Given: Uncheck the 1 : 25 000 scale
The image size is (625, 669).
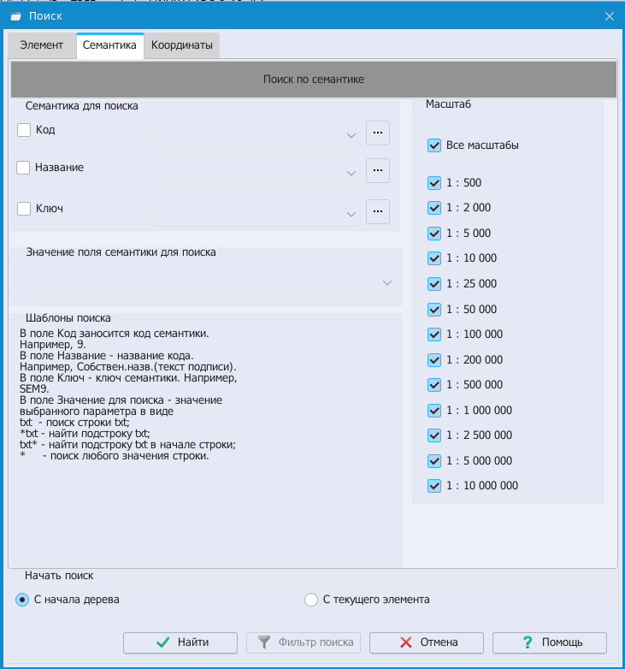Looking at the screenshot, I should tap(434, 284).
